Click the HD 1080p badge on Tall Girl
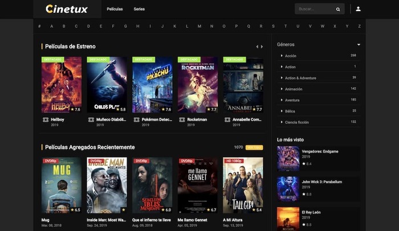 pos(234,161)
